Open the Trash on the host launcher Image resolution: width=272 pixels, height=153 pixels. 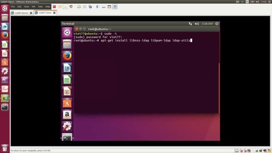(x=5, y=148)
